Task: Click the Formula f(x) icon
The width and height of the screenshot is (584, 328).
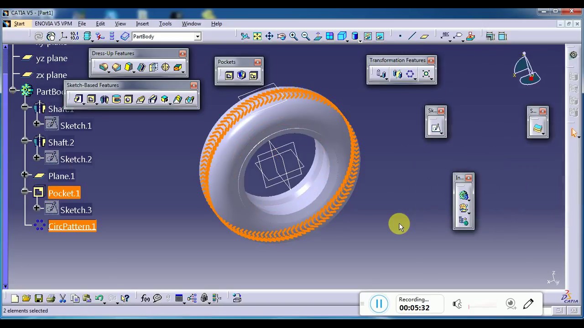Action: coord(145,298)
